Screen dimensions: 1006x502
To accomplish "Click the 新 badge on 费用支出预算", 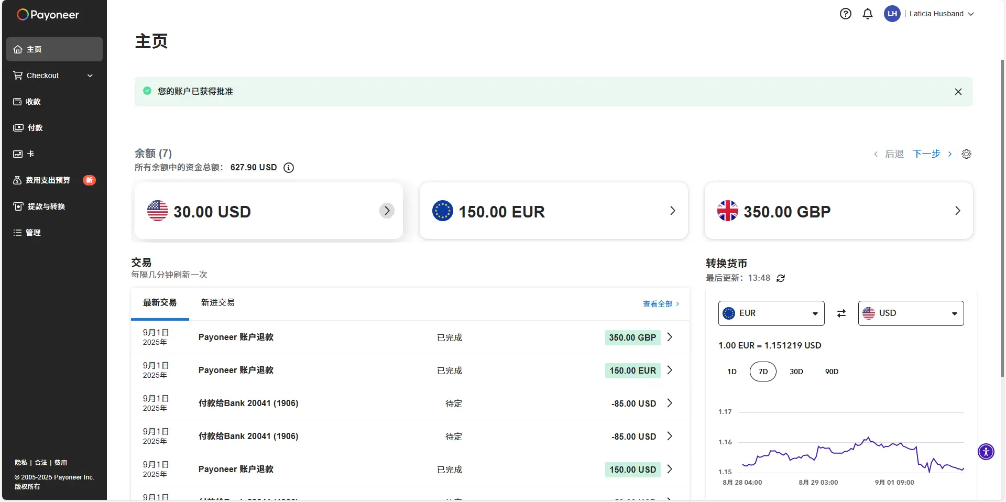I will (89, 180).
